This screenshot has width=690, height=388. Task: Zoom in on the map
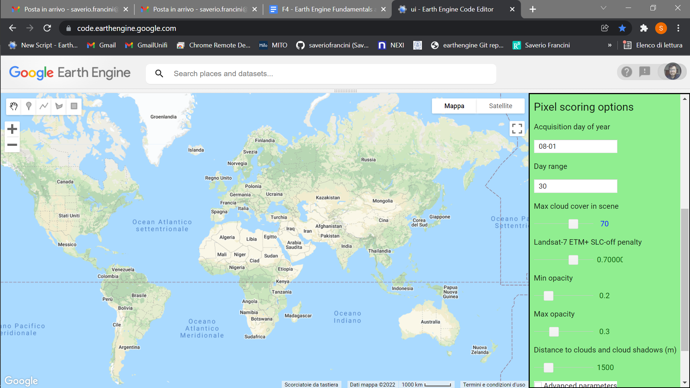click(12, 129)
